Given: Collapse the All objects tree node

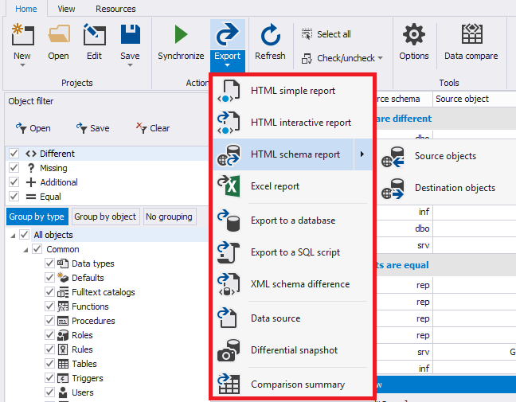Looking at the screenshot, I should 13,236.
